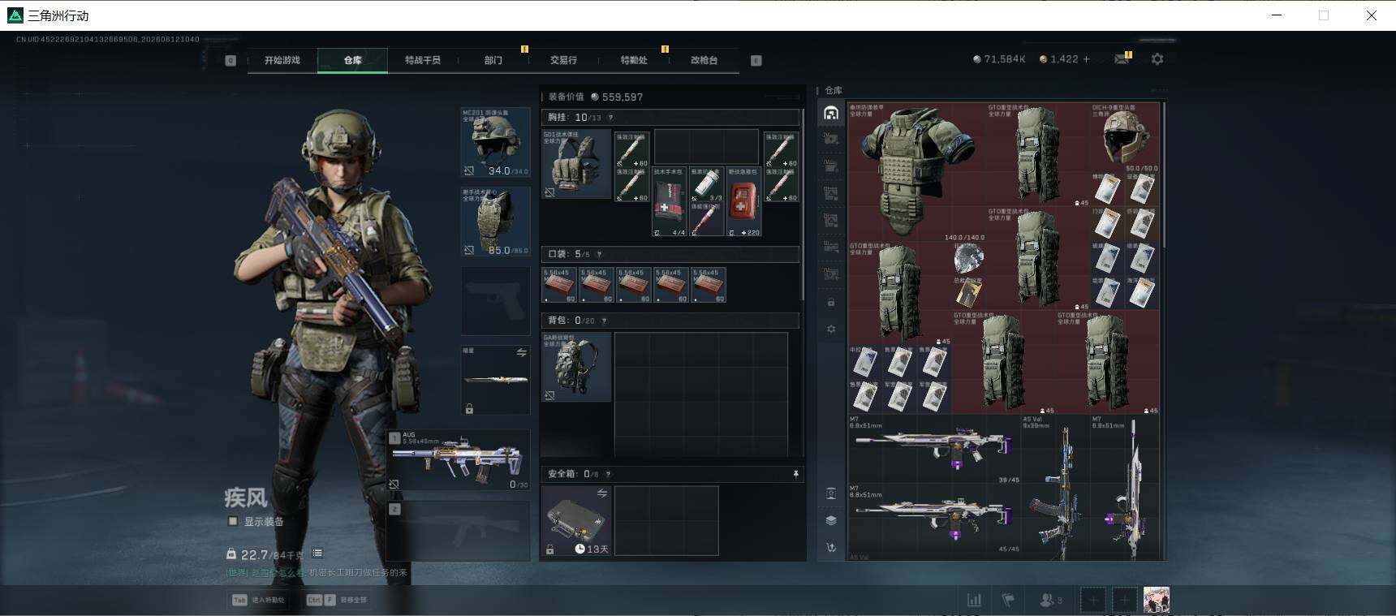Viewport: 1396px width, 616px height.
Task: Select the body armor slot showing 85.0
Action: tap(495, 222)
